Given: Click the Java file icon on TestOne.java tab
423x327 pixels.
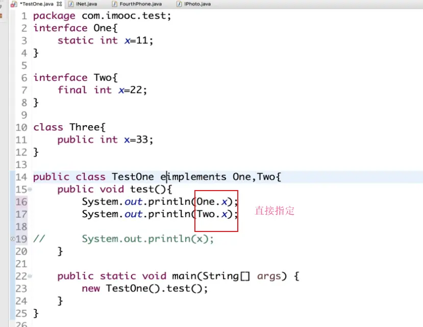Looking at the screenshot, I should [x=14, y=4].
